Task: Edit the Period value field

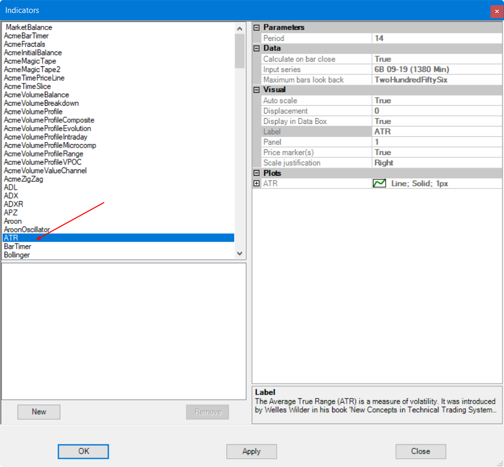Action: click(436, 38)
